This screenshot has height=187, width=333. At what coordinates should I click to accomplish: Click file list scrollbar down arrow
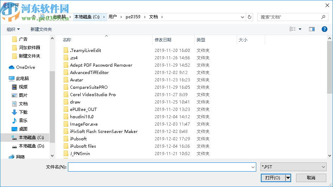pyautogui.click(x=329, y=156)
